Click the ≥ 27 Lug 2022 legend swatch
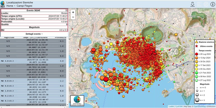216x108 pixels. (197, 80)
